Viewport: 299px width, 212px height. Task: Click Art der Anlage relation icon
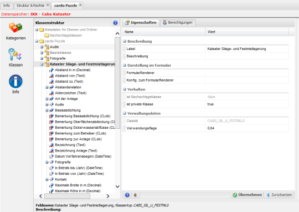pyautogui.click(x=51, y=99)
